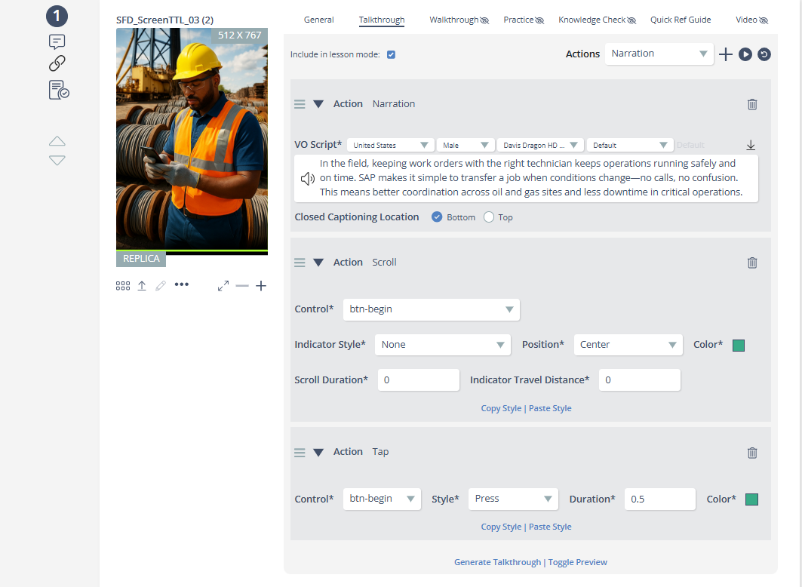Image resolution: width=802 pixels, height=587 pixels.
Task: Open the Tap Control btn-begin dropdown
Action: [382, 499]
